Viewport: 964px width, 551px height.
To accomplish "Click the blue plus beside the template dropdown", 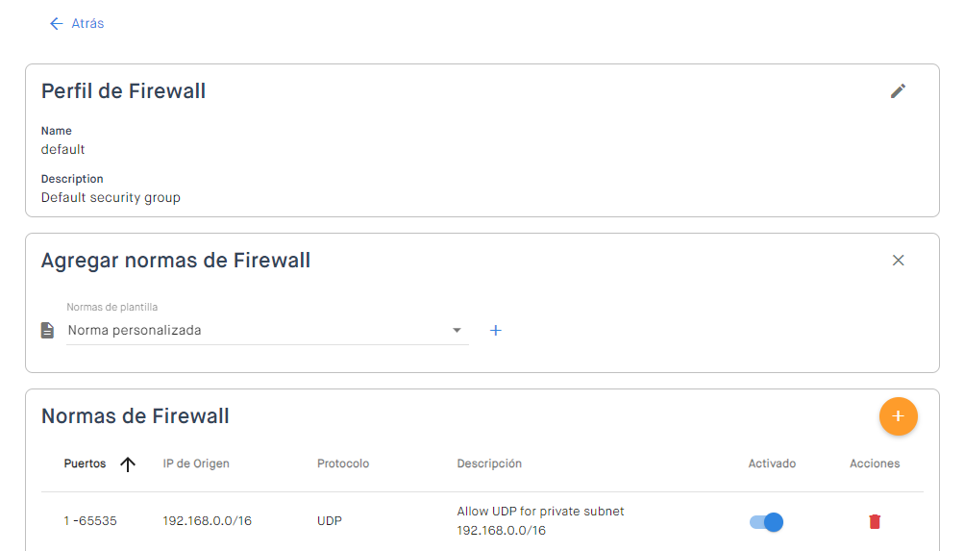I will [x=496, y=331].
